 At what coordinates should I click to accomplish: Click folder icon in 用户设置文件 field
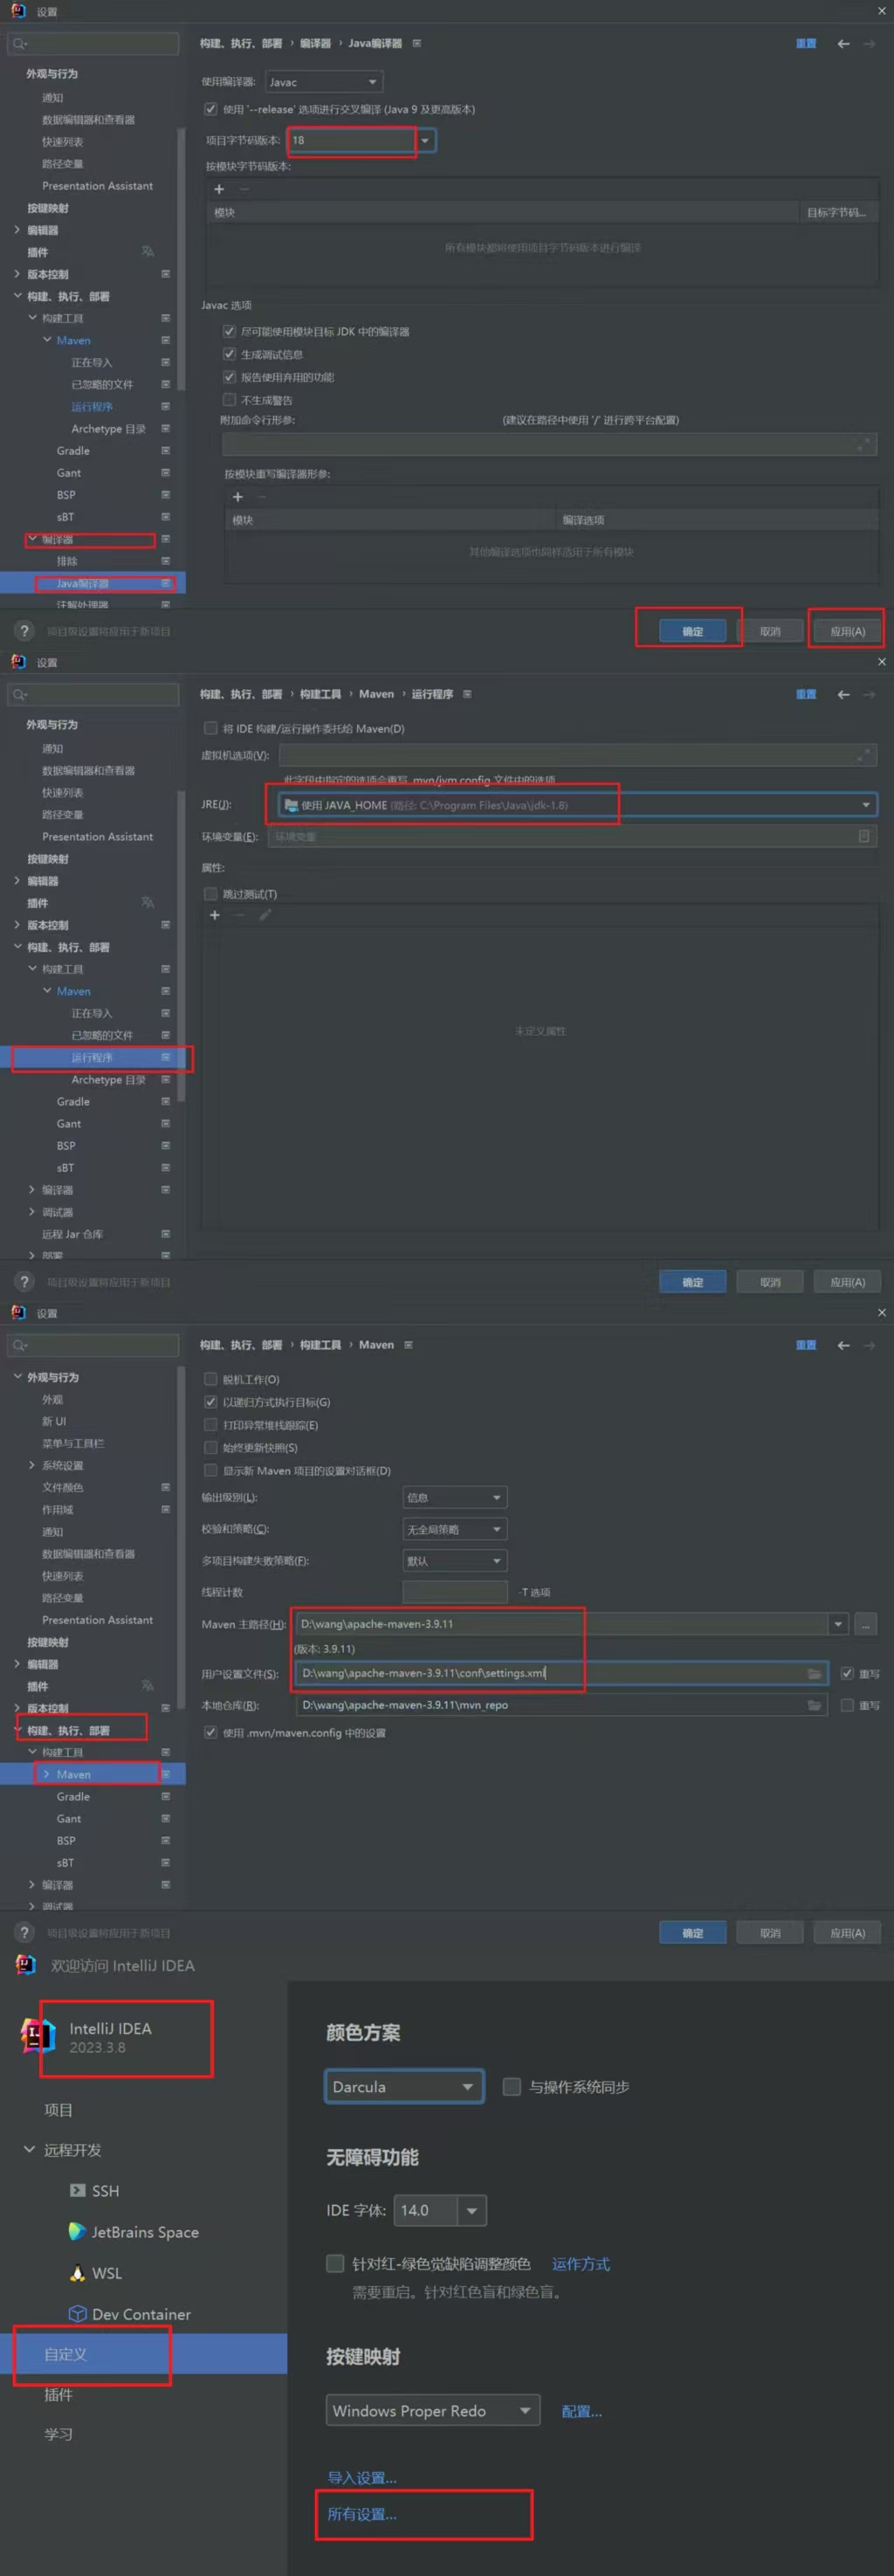[814, 1674]
